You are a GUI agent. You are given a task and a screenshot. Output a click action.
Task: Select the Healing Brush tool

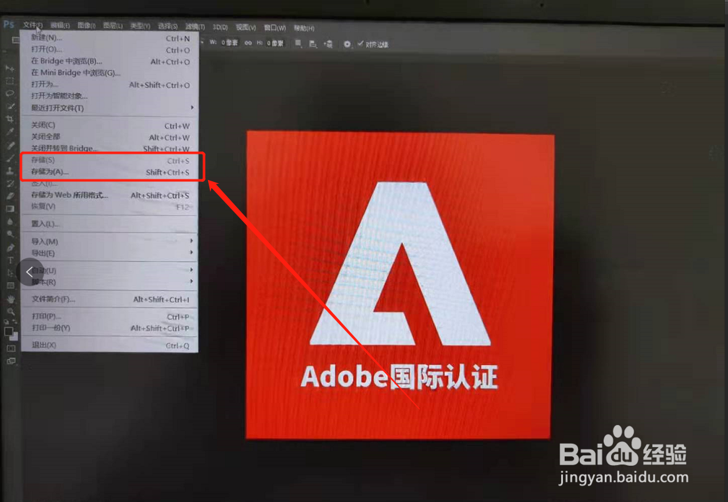pos(10,146)
